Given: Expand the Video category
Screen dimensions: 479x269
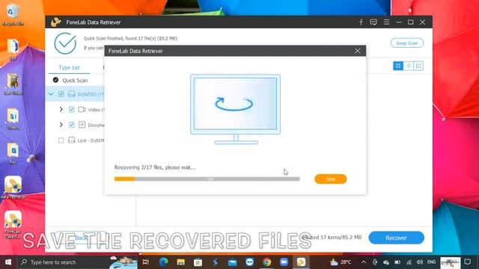Looking at the screenshot, I should point(61,110).
